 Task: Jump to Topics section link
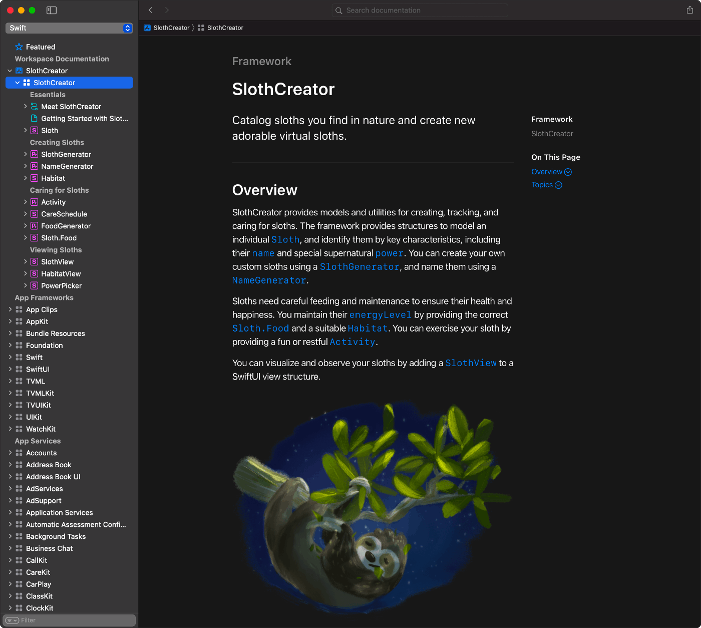click(x=547, y=185)
